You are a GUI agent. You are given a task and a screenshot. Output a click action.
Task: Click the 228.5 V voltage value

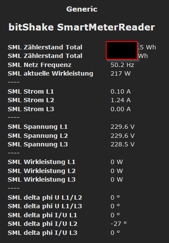pos(123,144)
